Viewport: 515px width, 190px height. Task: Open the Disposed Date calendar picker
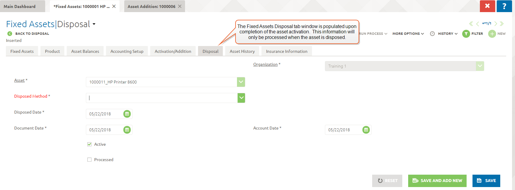coord(127,114)
